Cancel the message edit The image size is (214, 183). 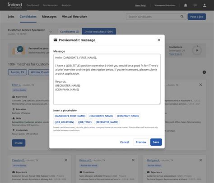coord(125,142)
